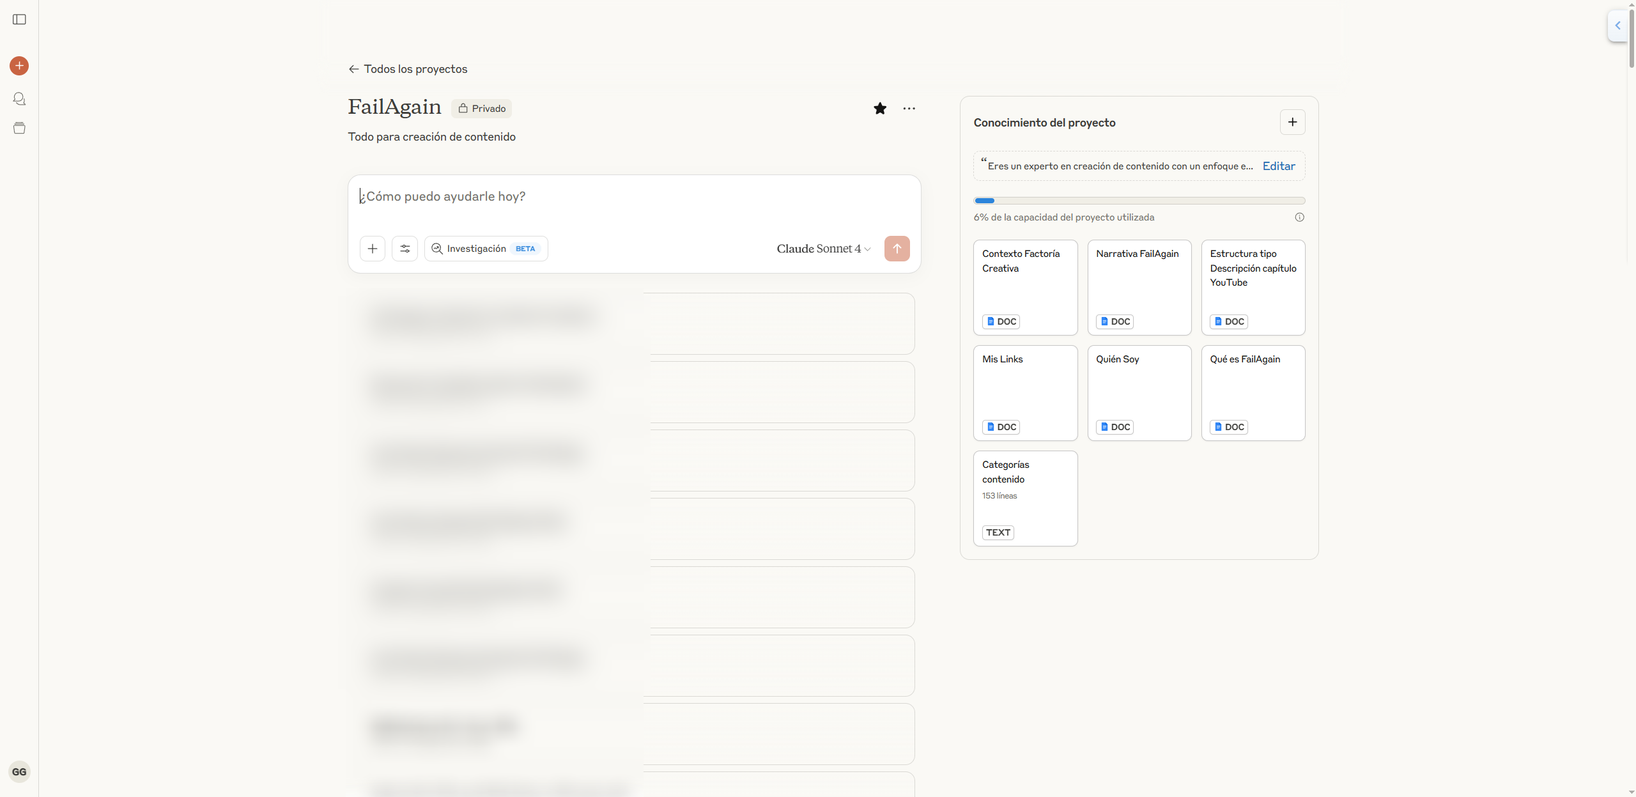Open the Categorías contenido text file
1636x797 pixels.
[1026, 499]
